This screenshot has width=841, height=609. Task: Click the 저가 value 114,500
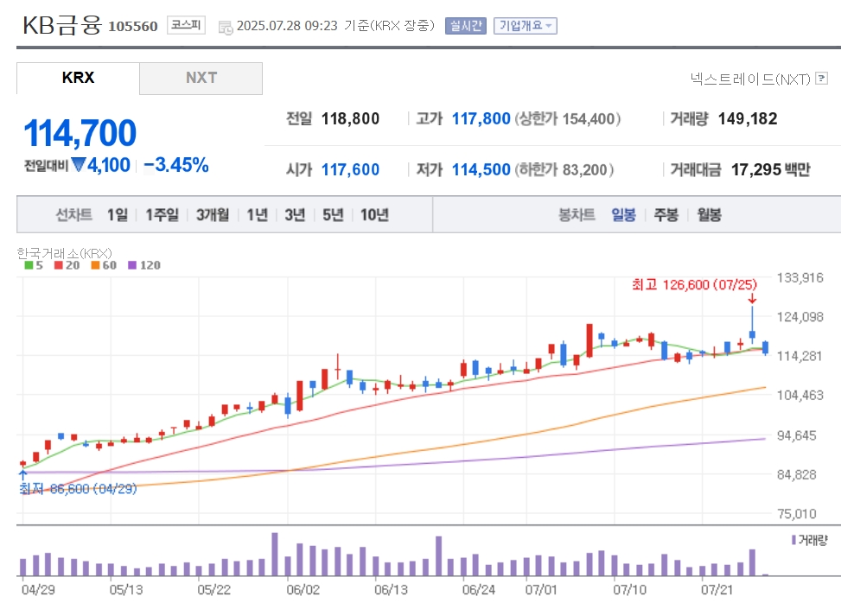point(481,169)
